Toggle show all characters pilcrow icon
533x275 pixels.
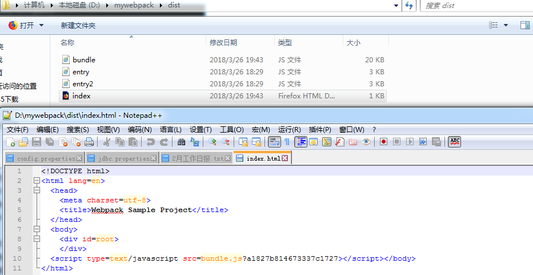pyautogui.click(x=287, y=142)
